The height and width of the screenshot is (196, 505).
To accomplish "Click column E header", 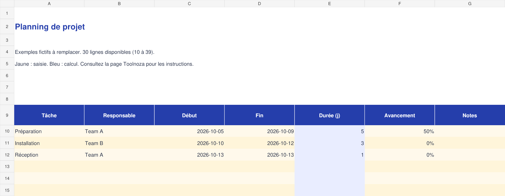I will tap(330, 4).
